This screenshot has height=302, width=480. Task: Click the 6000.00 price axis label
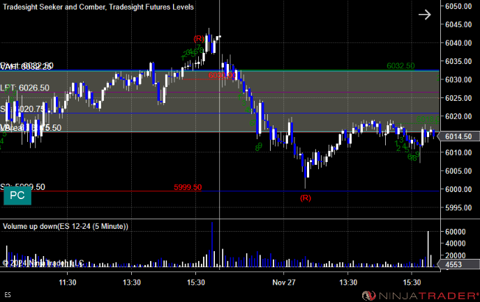tap(458, 189)
